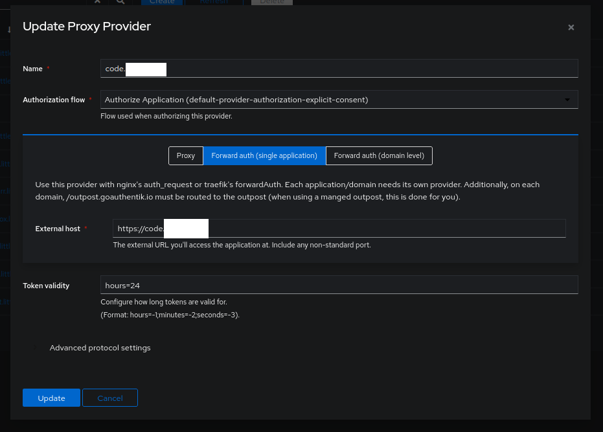Click the 'Flow used when authorizing this provider' text
Viewport: 603px width, 432px height.
coord(166,116)
